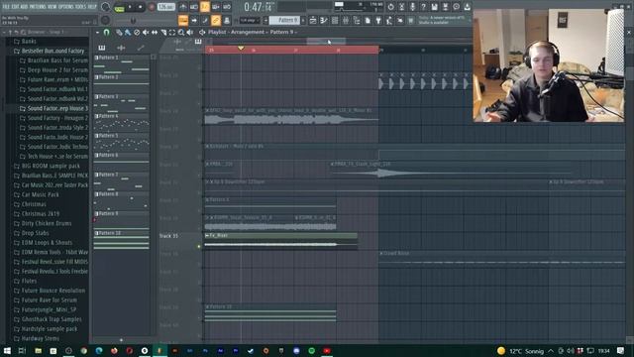Open the Pattern 9 pattern selector

(284, 20)
